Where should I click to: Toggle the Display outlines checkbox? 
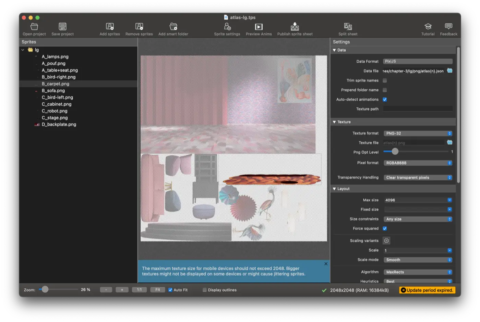coord(205,290)
